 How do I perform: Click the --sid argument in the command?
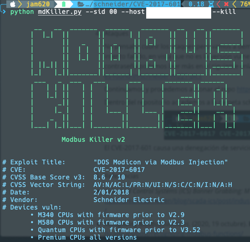click(x=95, y=11)
